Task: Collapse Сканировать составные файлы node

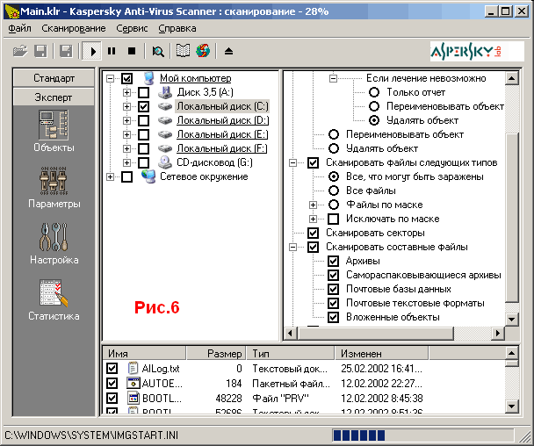Action: click(292, 247)
